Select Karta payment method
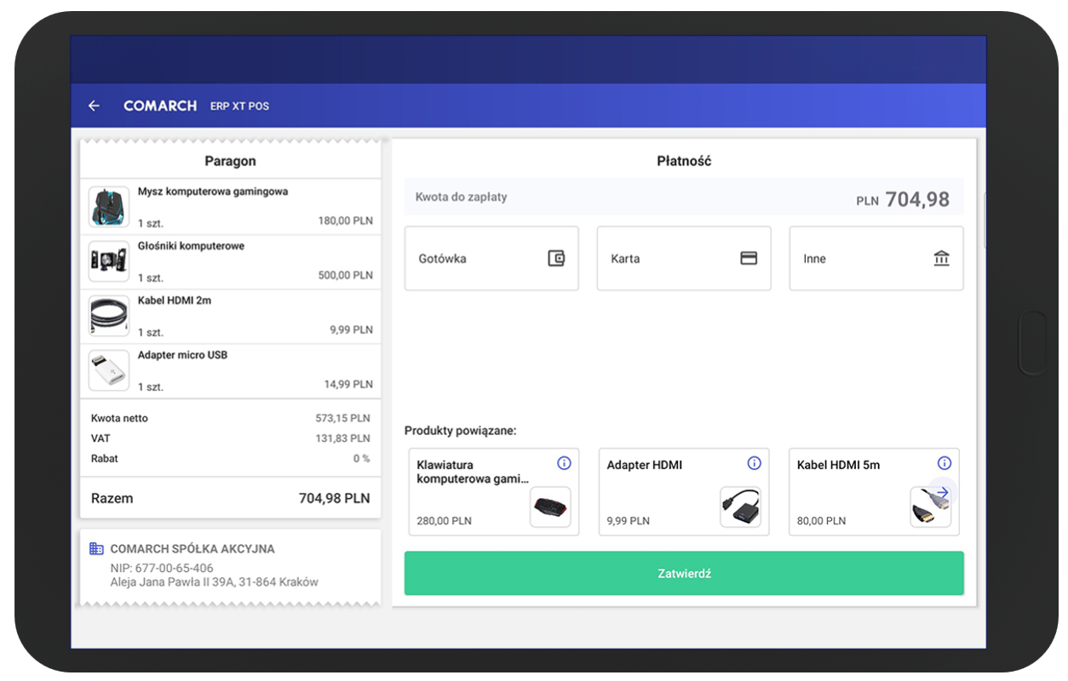Viewport: 1068px width, 681px height. click(683, 258)
